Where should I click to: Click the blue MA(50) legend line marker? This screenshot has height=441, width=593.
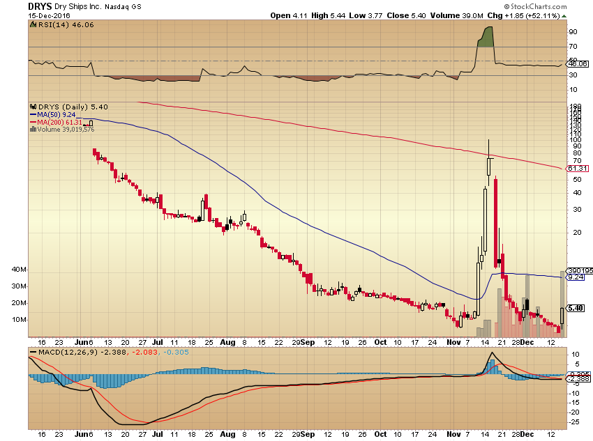(x=33, y=115)
